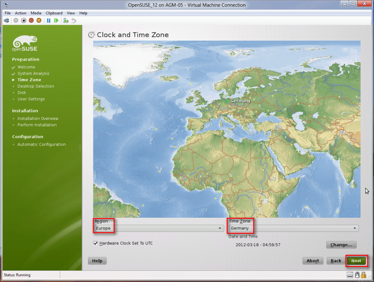Viewport: 374px width, 282px height.
Task: Open the Media menu
Action: (36, 13)
